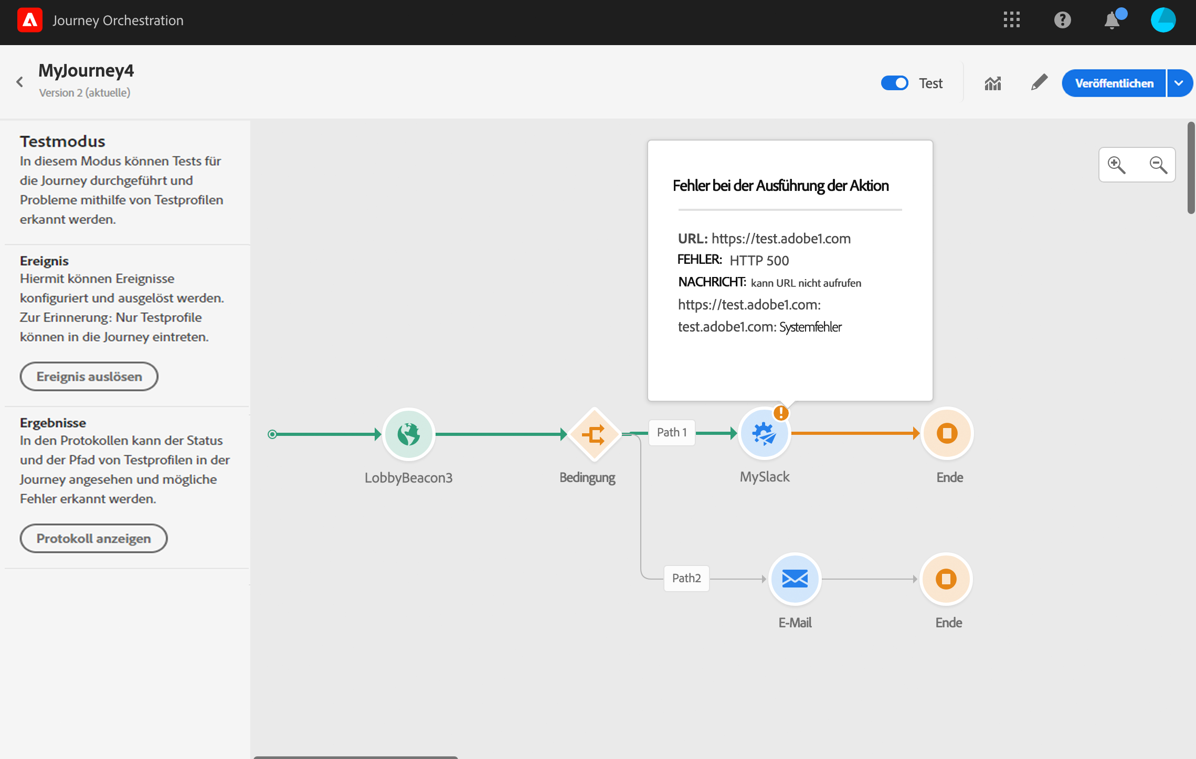Open the notifications bell
The width and height of the screenshot is (1196, 759).
coord(1112,21)
